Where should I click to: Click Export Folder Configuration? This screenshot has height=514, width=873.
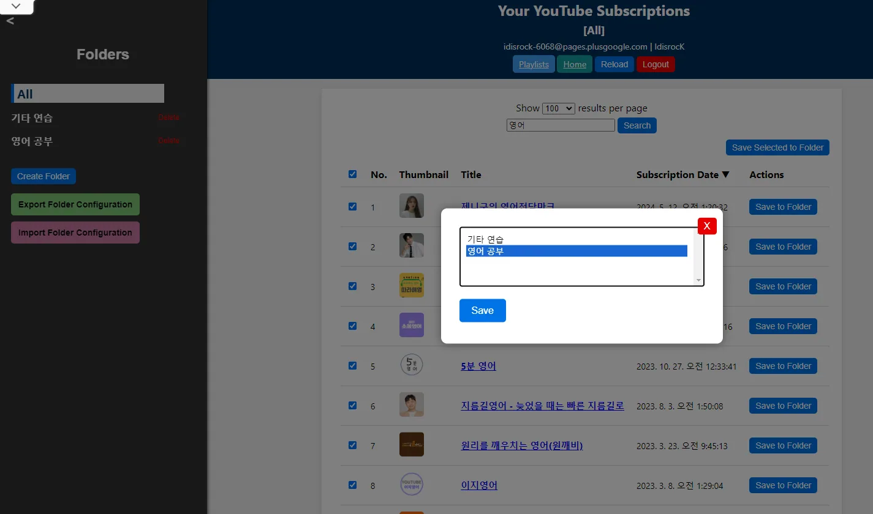[75, 204]
